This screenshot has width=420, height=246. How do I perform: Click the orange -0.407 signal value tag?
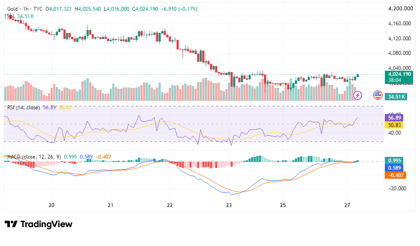point(395,175)
